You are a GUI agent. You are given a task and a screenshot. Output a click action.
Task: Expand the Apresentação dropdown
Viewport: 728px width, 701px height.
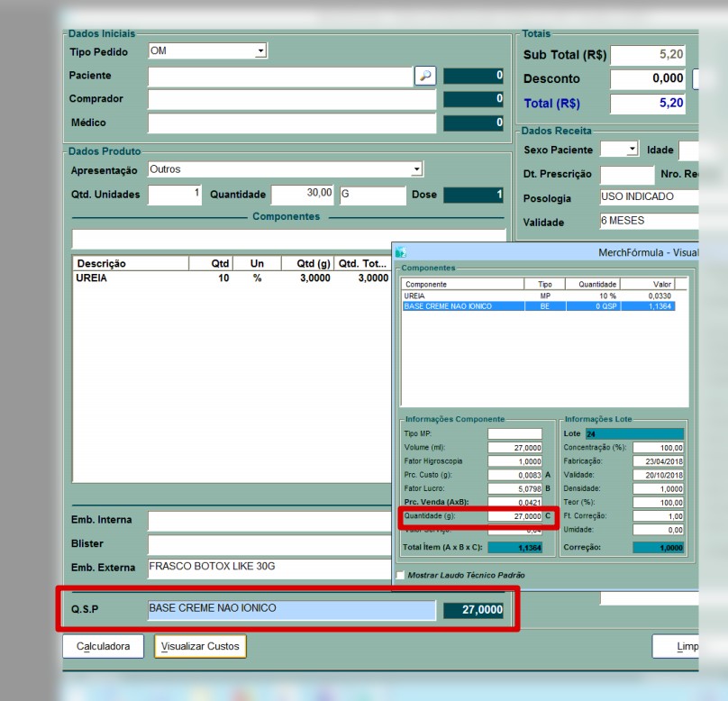tap(416, 169)
